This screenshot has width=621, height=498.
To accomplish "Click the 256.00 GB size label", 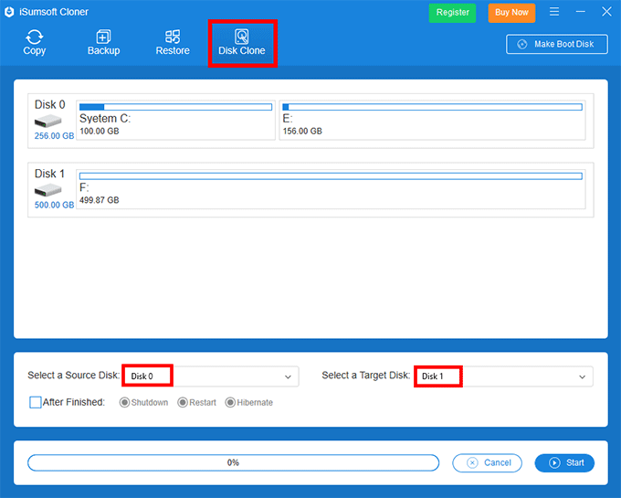I will click(x=54, y=136).
